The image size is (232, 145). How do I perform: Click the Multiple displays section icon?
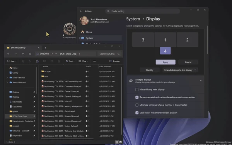coord(131,81)
